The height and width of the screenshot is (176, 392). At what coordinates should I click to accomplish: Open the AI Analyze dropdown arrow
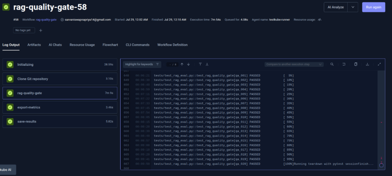[353, 7]
